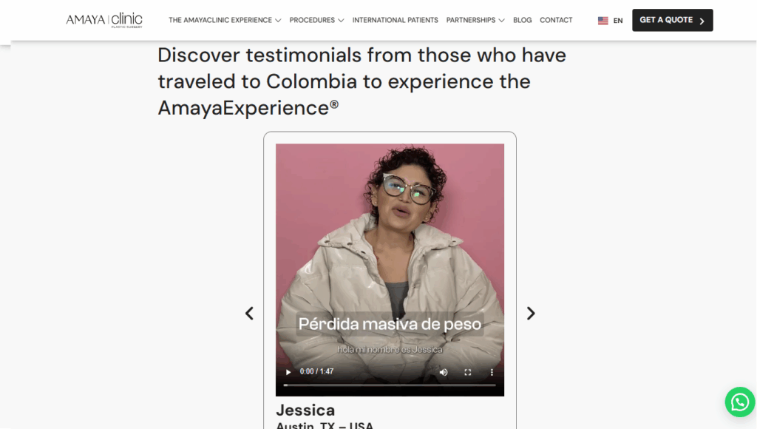Open video fullscreen mode
Viewport: 757px width, 429px height.
[x=468, y=372]
